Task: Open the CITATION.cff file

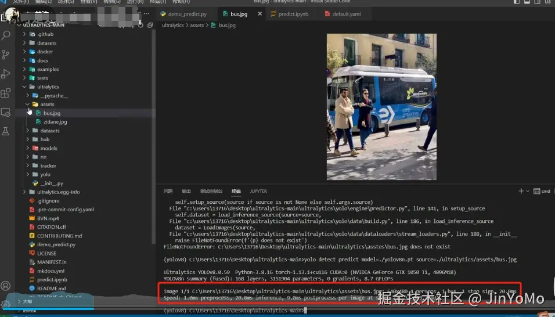Action: (51, 227)
